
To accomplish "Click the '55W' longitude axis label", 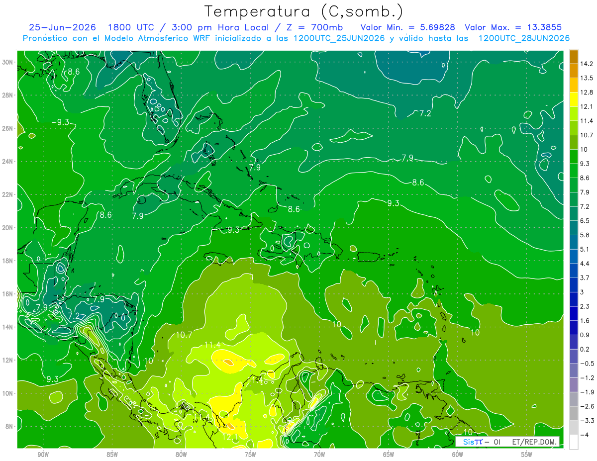I will tap(527, 454).
